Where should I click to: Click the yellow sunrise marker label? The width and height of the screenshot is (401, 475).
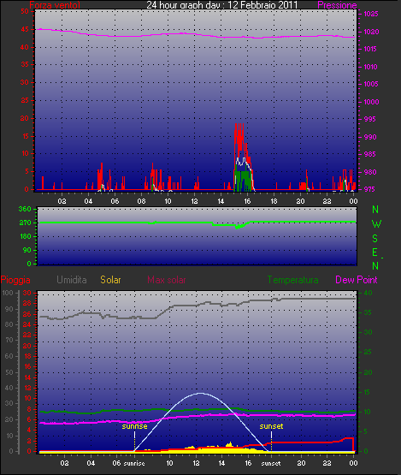tap(135, 426)
